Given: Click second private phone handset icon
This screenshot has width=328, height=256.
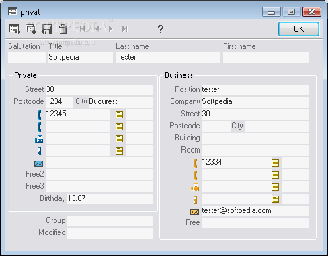Looking at the screenshot, I should tap(40, 127).
